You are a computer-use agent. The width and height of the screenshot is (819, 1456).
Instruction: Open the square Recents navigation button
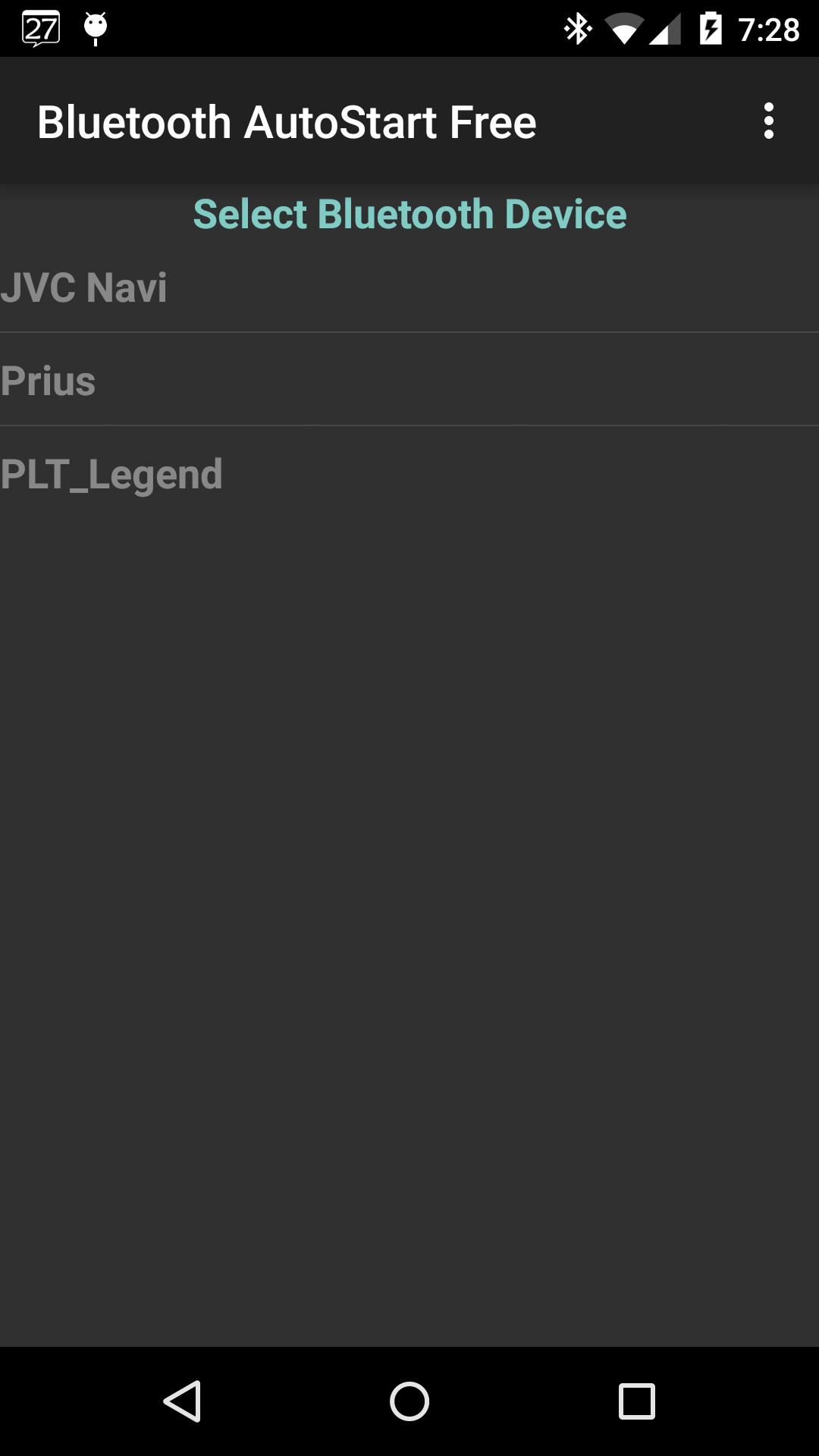tap(636, 1401)
